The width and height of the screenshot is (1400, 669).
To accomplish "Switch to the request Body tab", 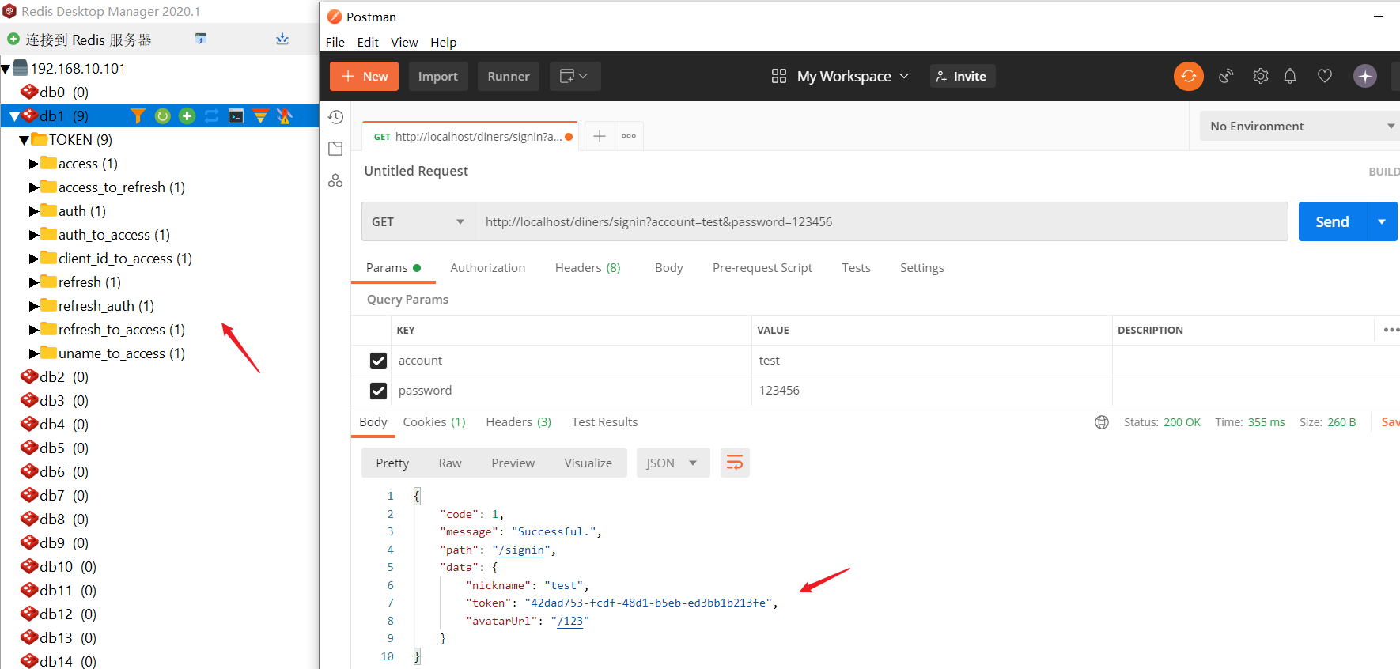I will point(669,268).
